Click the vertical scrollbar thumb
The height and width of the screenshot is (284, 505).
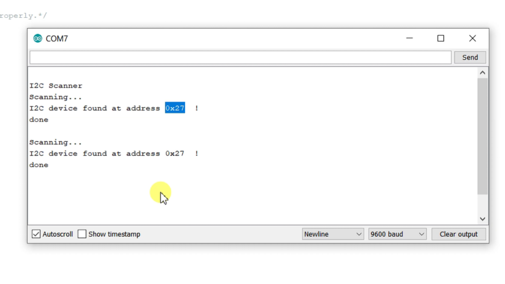coord(482,136)
